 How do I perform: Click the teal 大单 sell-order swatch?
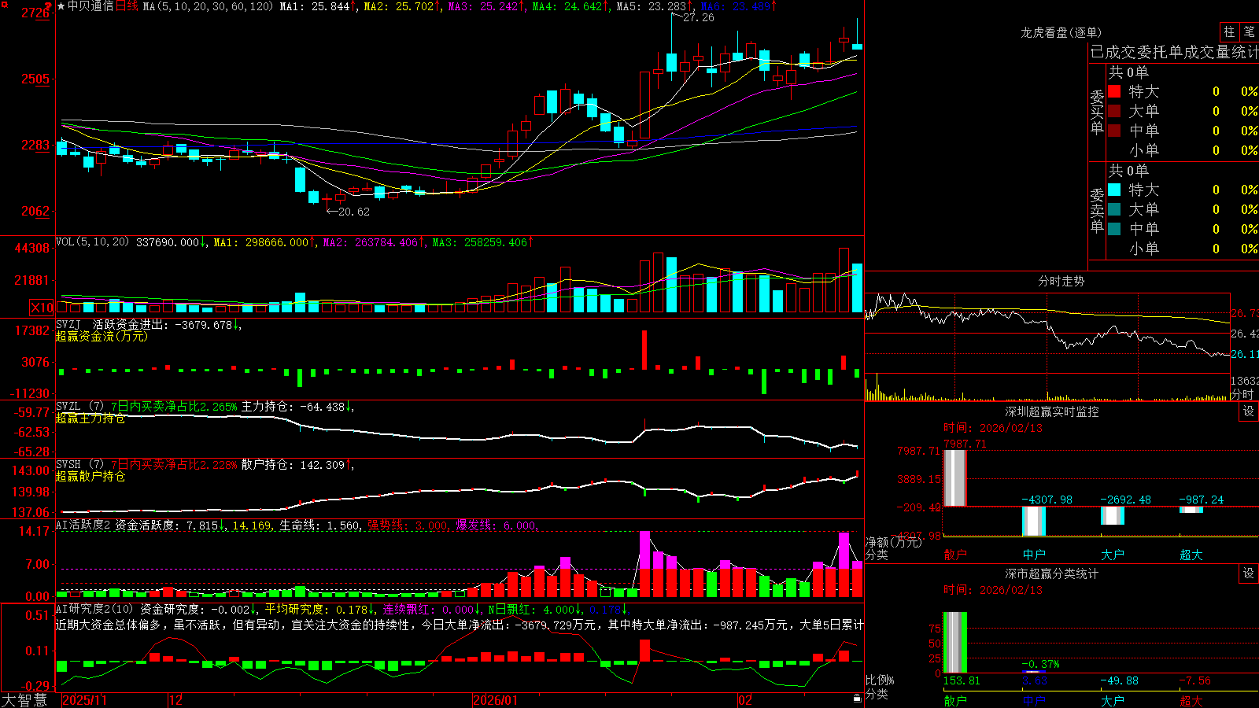[x=1114, y=209]
